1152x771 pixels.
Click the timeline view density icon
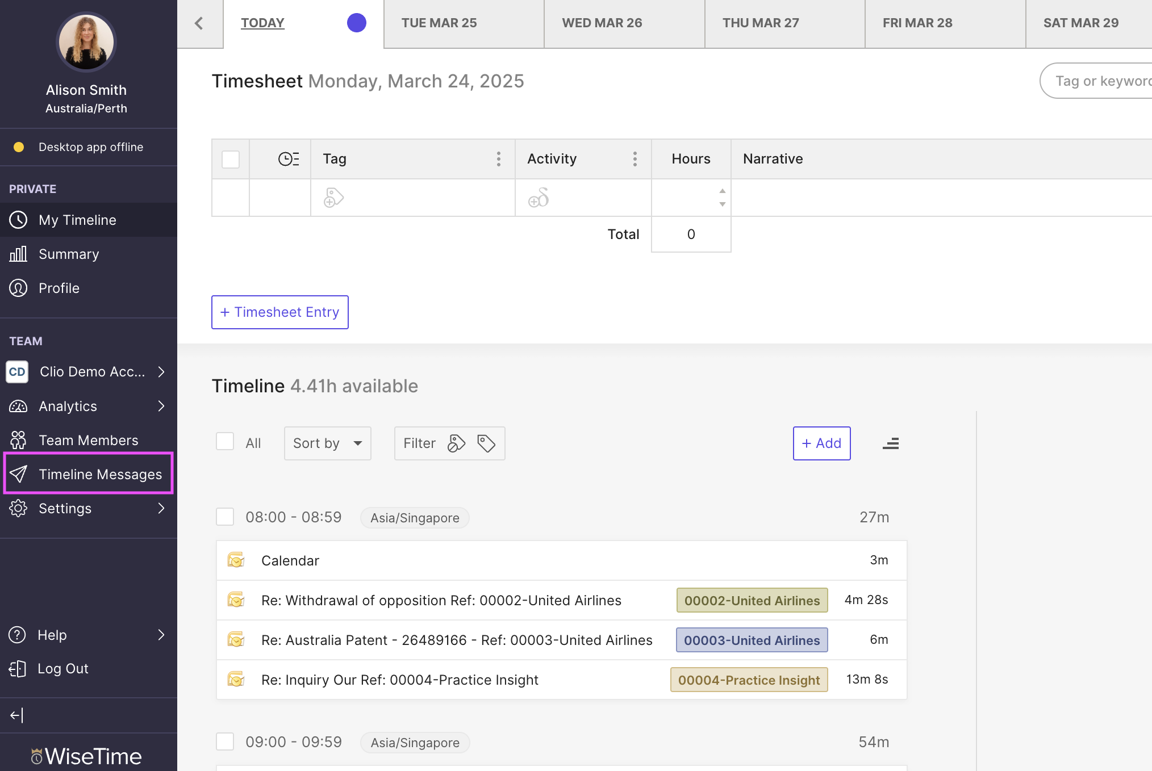pyautogui.click(x=891, y=443)
